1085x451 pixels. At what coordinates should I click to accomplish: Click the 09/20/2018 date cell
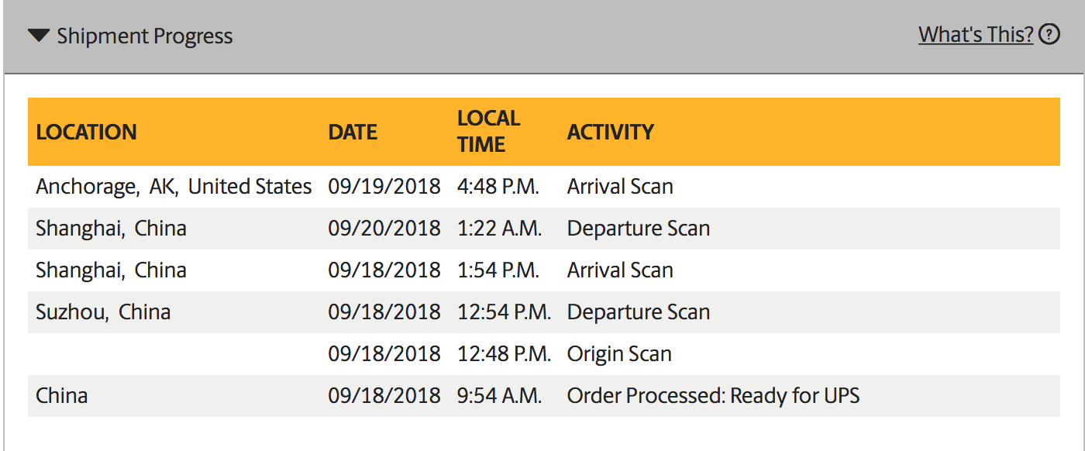384,229
